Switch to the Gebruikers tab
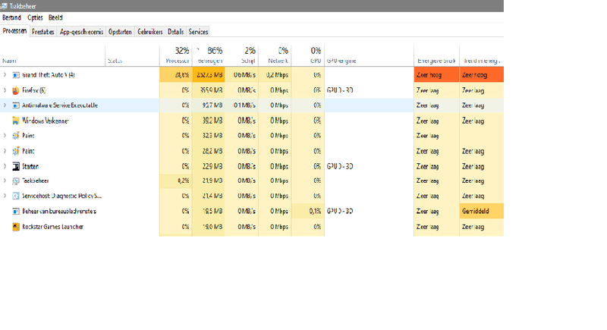607x330 pixels. 149,32
